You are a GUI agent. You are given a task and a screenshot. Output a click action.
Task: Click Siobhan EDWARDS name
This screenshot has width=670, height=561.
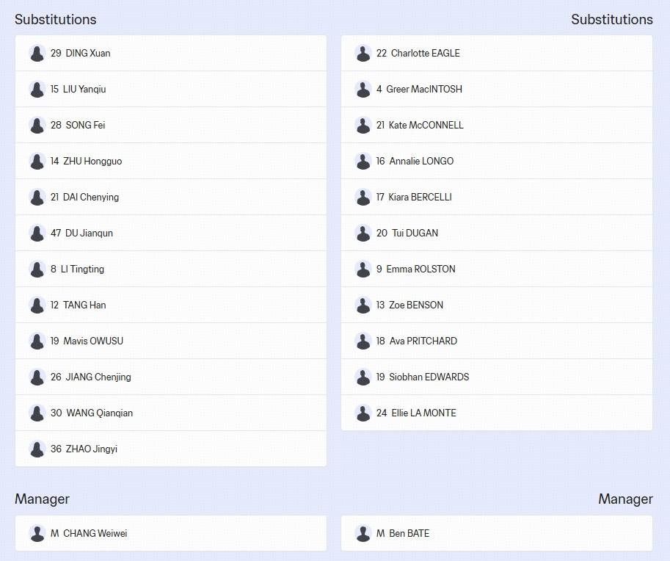point(429,377)
